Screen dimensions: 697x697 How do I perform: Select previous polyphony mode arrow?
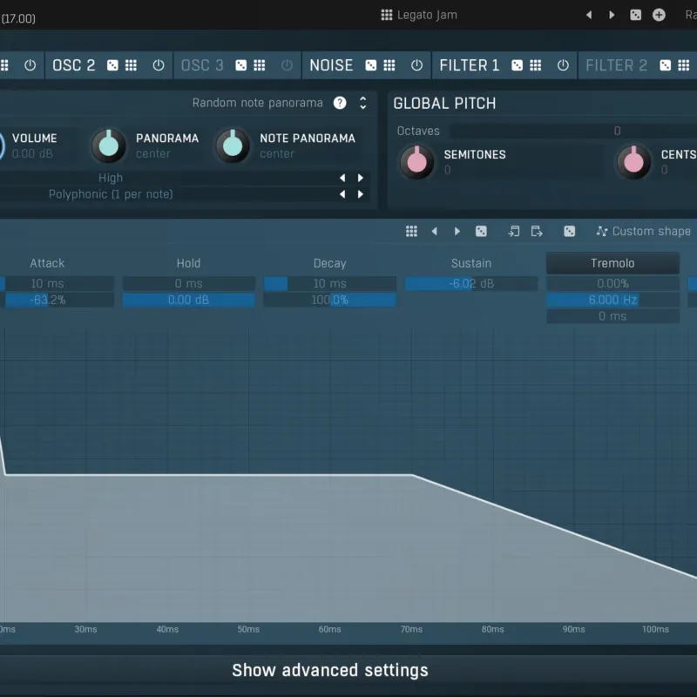(x=342, y=194)
